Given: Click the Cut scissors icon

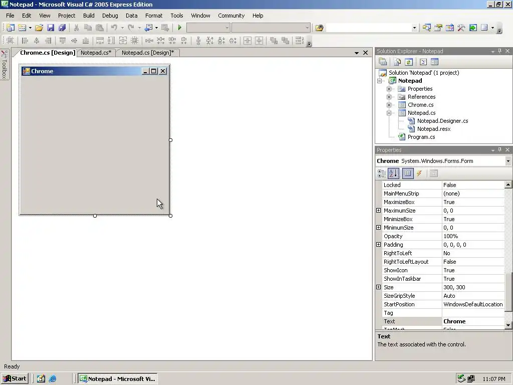Looking at the screenshot, I should [x=76, y=28].
